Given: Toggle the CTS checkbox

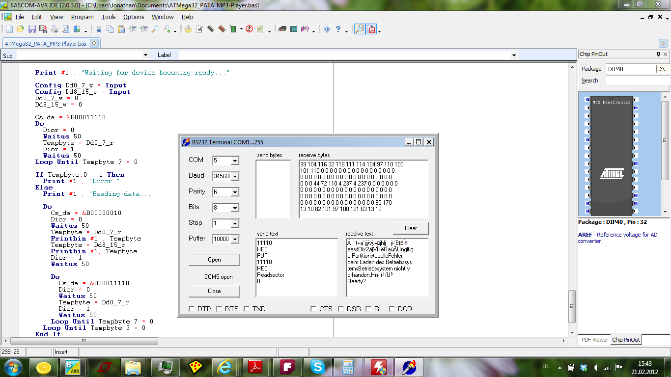Looking at the screenshot, I should [313, 309].
